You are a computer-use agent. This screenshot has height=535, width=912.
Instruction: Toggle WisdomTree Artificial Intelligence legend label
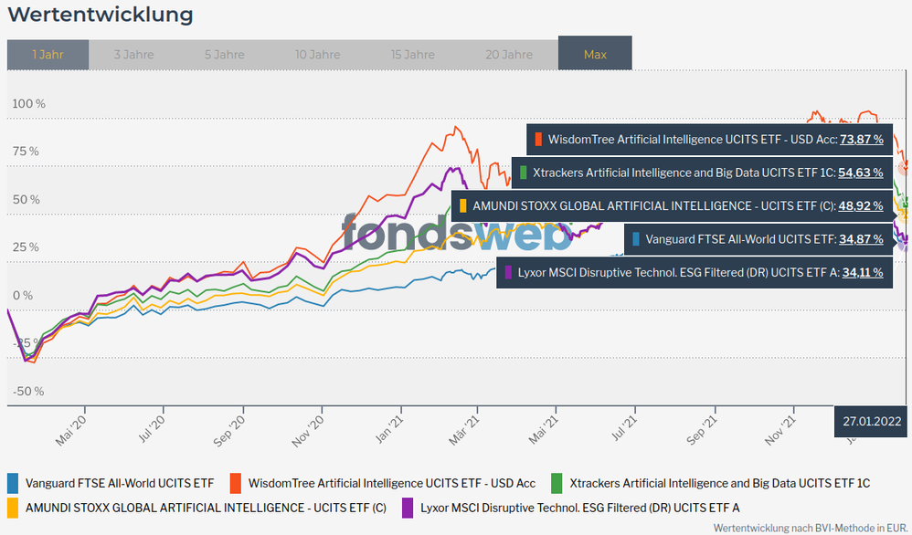click(x=391, y=483)
